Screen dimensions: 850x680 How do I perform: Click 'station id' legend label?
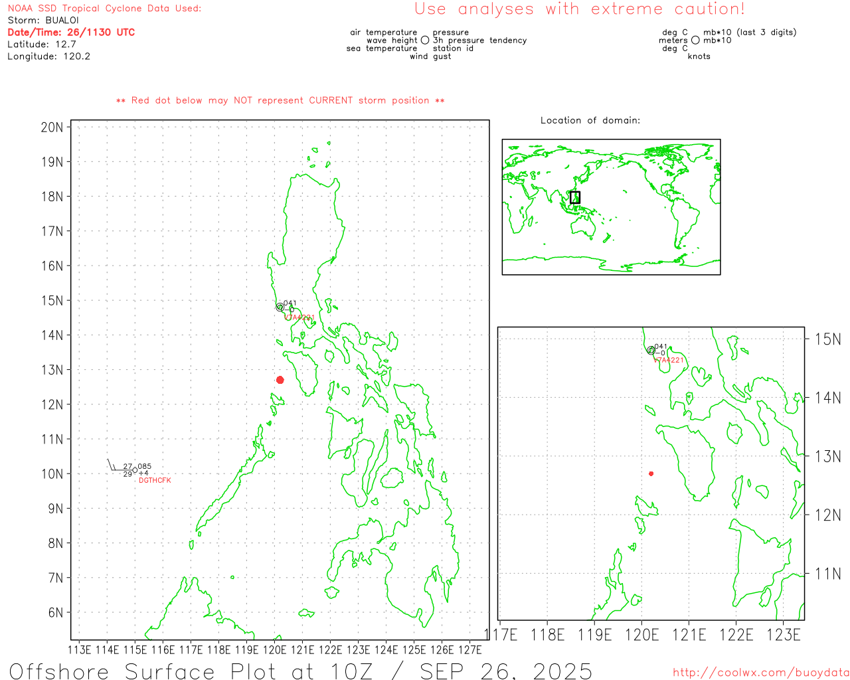pos(454,48)
